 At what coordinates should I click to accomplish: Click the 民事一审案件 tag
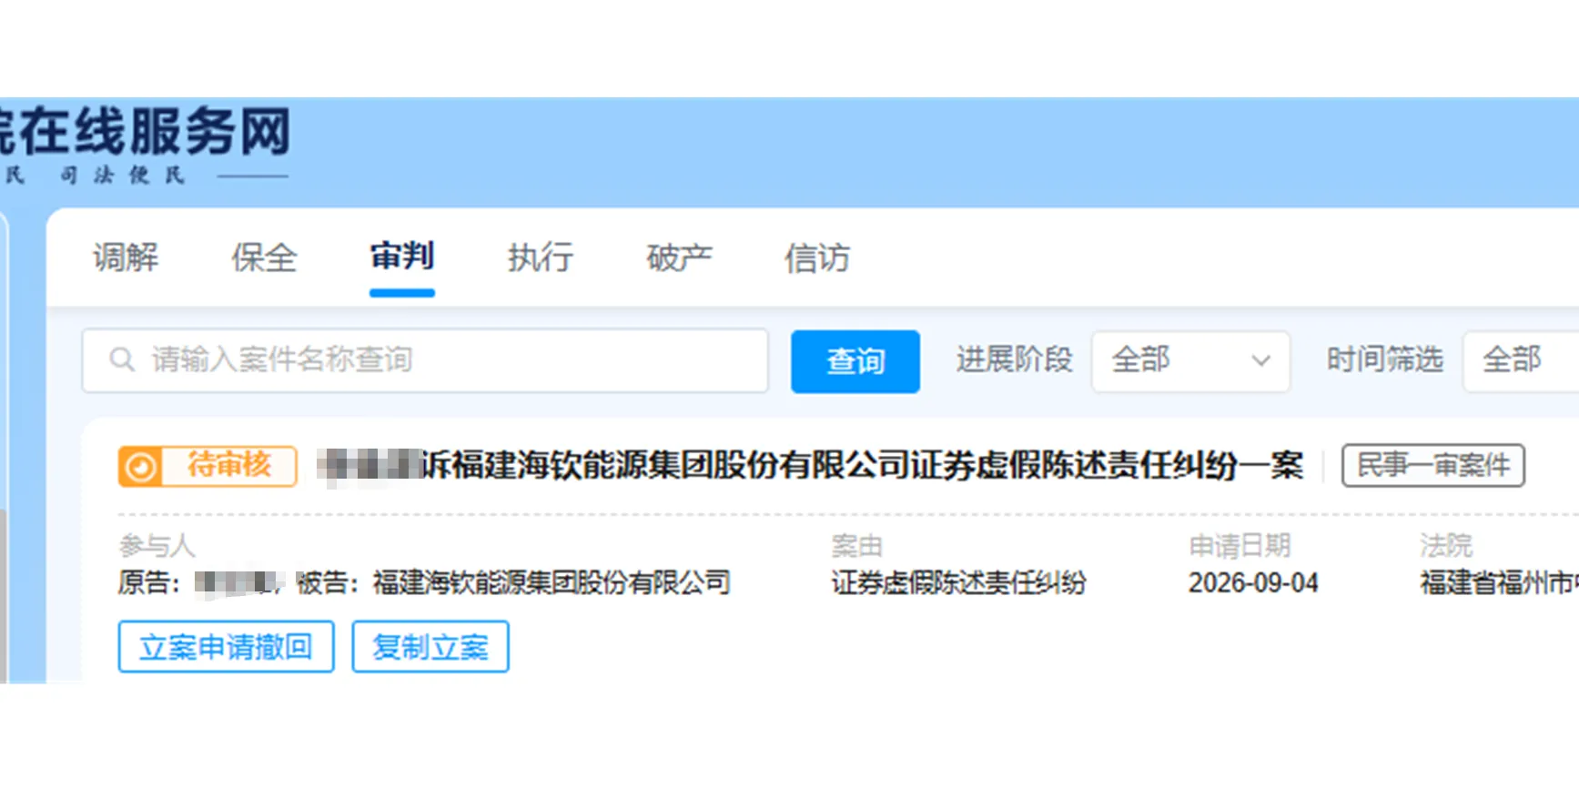(x=1432, y=466)
